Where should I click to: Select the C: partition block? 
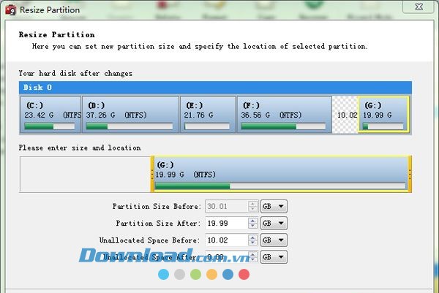[x=50, y=115]
